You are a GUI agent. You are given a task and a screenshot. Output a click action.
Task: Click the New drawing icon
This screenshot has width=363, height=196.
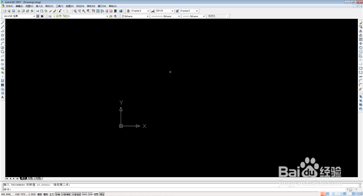pos(5,11)
